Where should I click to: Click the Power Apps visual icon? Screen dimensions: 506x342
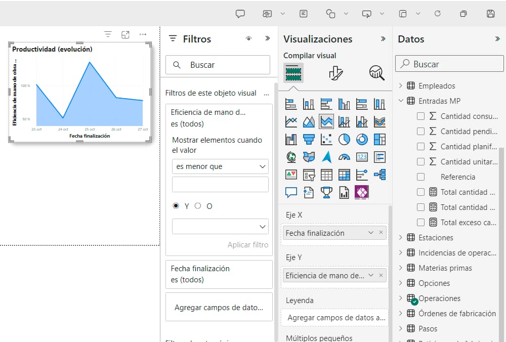click(362, 192)
